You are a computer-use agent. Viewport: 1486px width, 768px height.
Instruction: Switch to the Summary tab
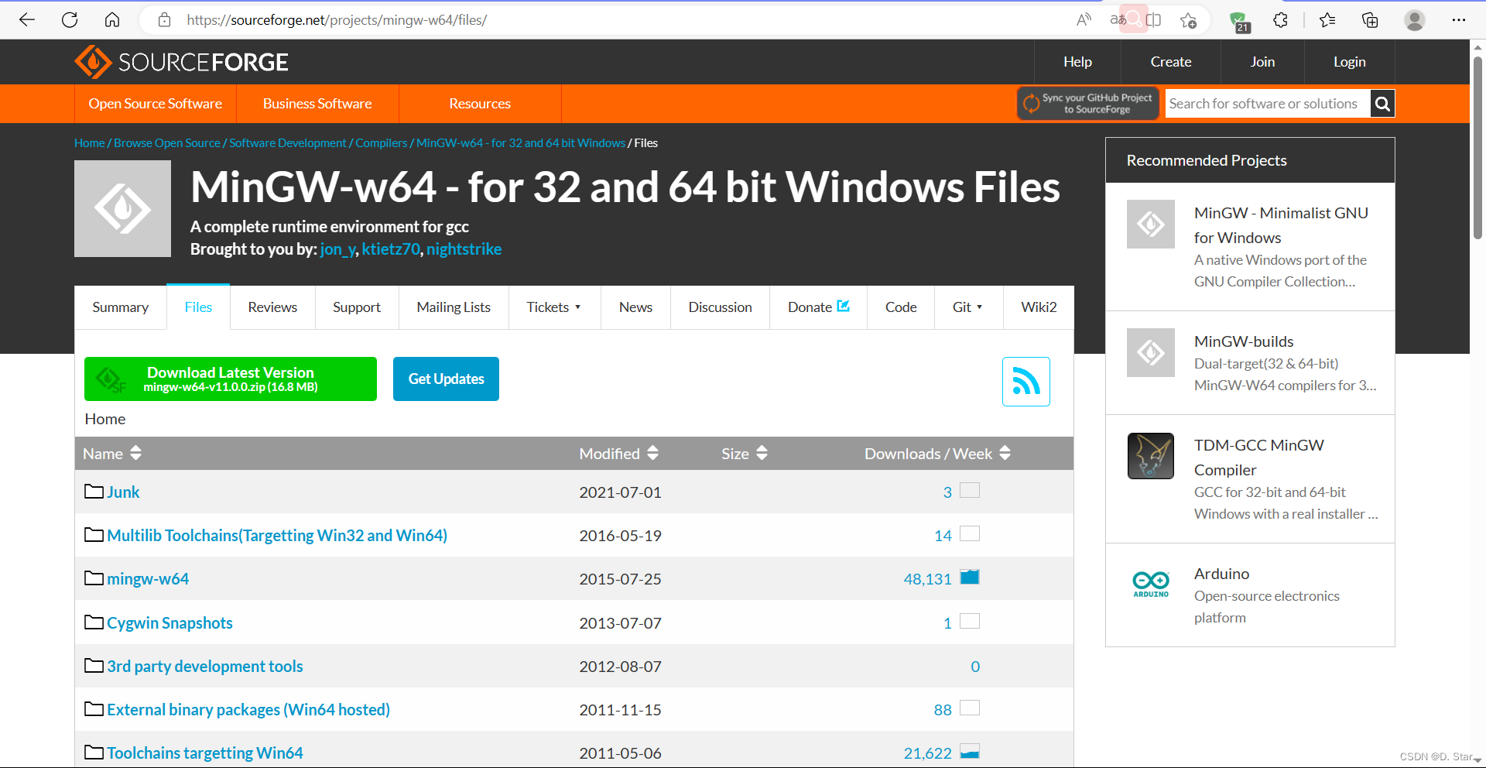(x=121, y=307)
